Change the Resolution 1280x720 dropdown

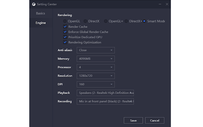(x=95, y=76)
